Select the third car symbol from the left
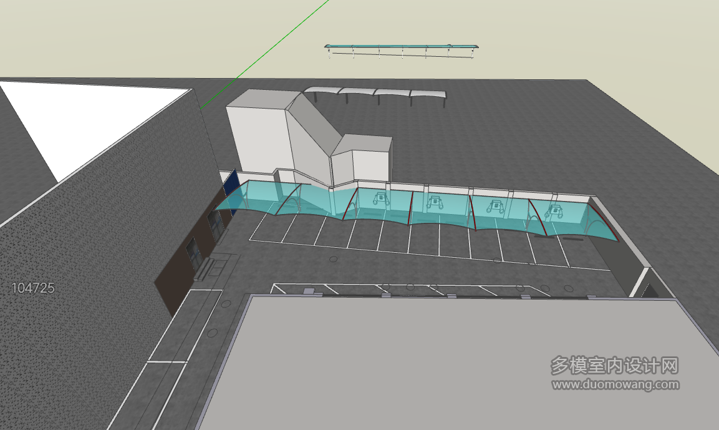This screenshot has height=430, width=719. pyautogui.click(x=495, y=207)
